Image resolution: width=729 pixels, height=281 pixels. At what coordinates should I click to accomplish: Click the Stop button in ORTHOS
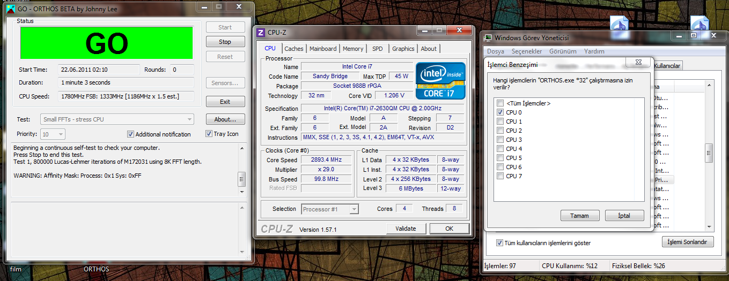[225, 42]
